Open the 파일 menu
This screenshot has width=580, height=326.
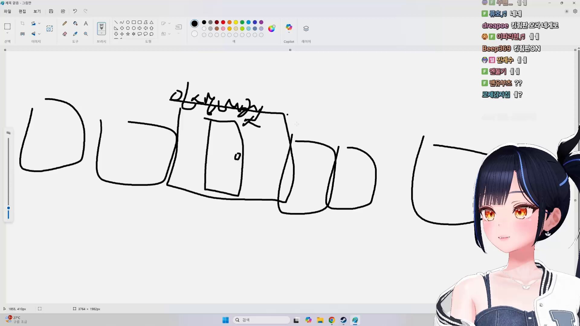[7, 11]
